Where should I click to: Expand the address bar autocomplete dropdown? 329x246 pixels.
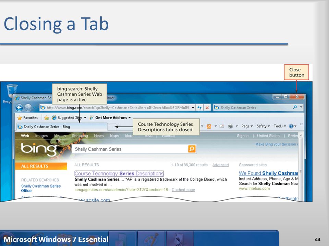(193, 108)
